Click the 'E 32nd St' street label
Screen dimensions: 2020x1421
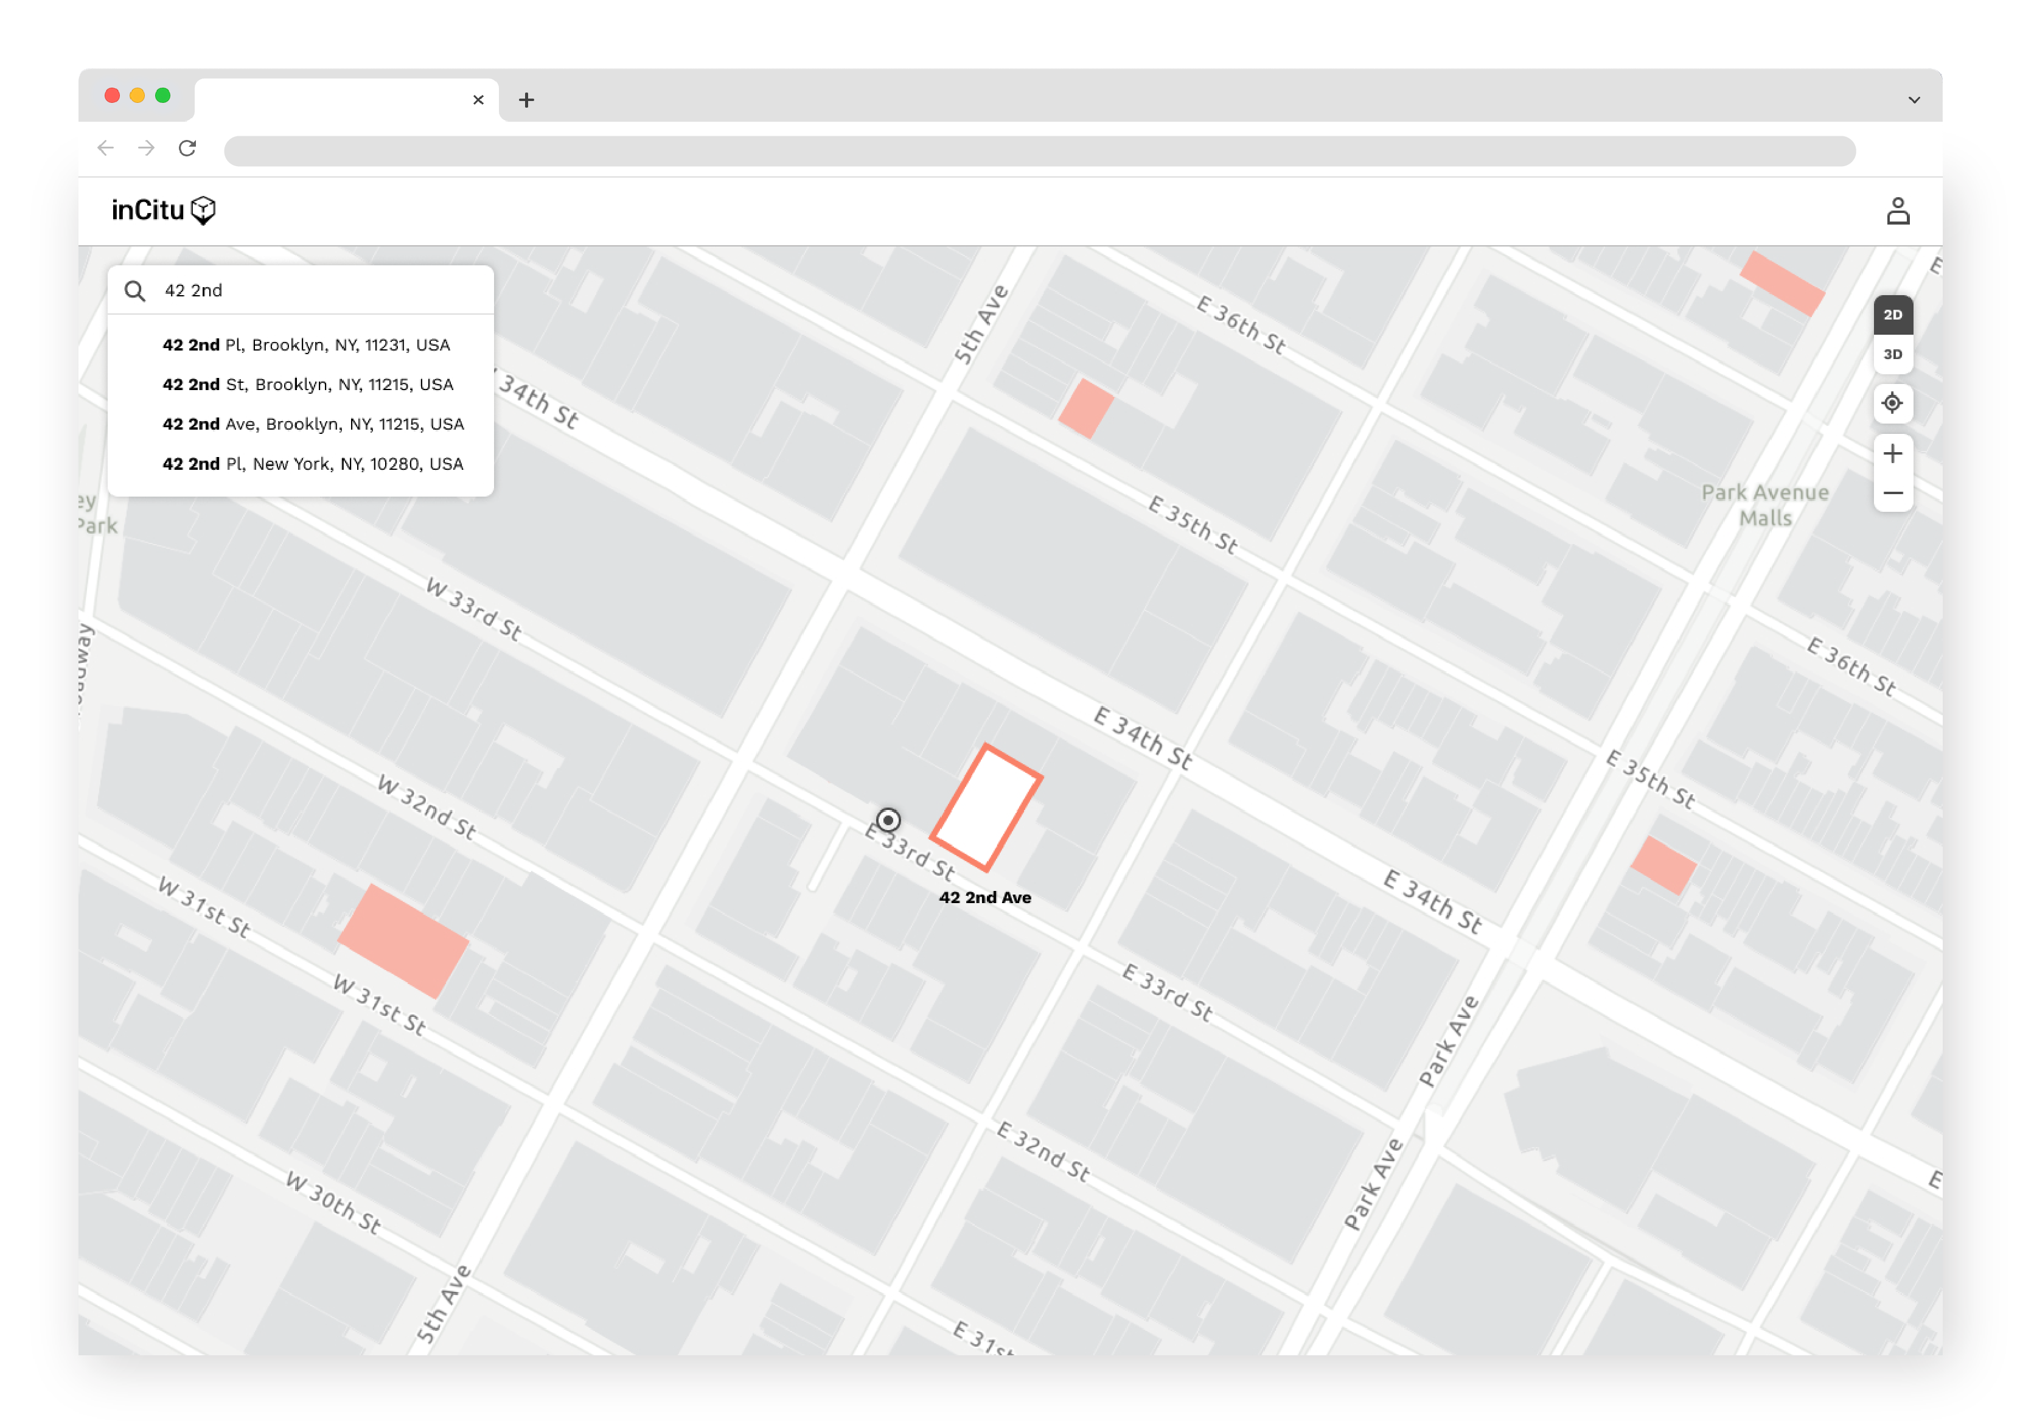pyautogui.click(x=1043, y=1151)
